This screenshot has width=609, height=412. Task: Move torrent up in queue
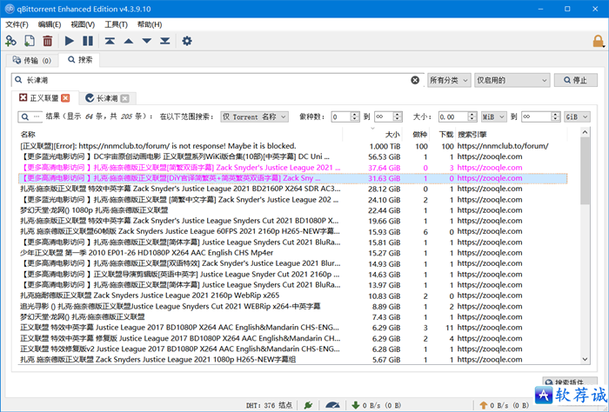(129, 41)
